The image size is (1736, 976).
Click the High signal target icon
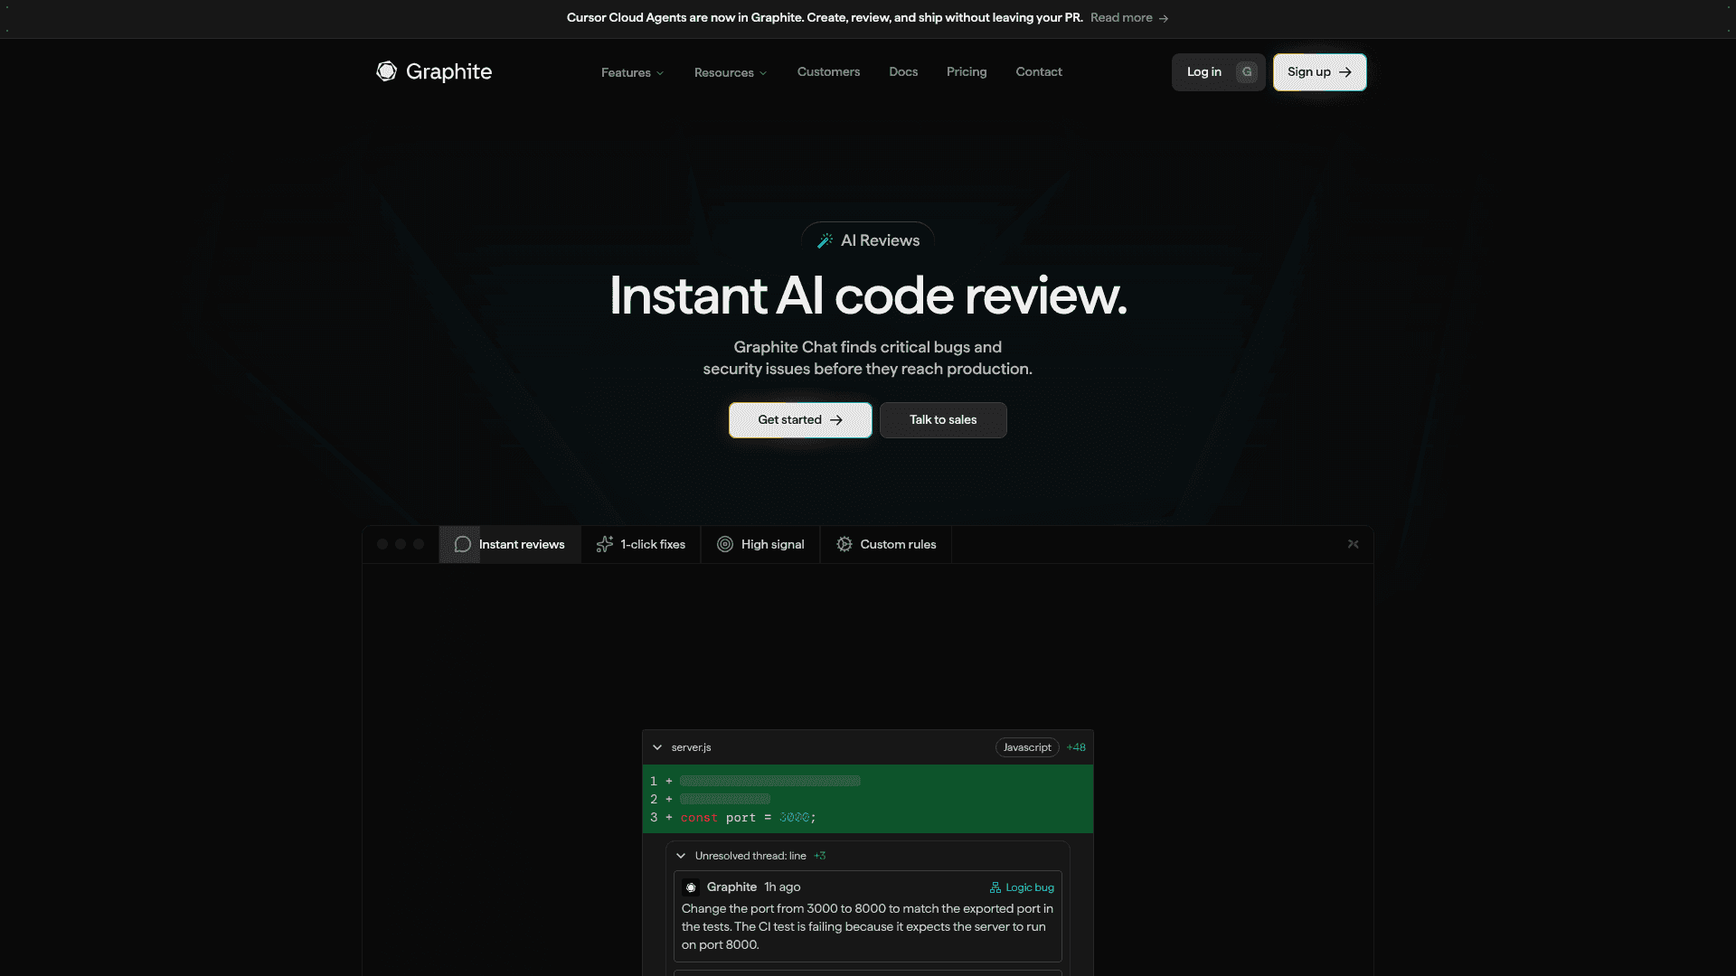[725, 544]
